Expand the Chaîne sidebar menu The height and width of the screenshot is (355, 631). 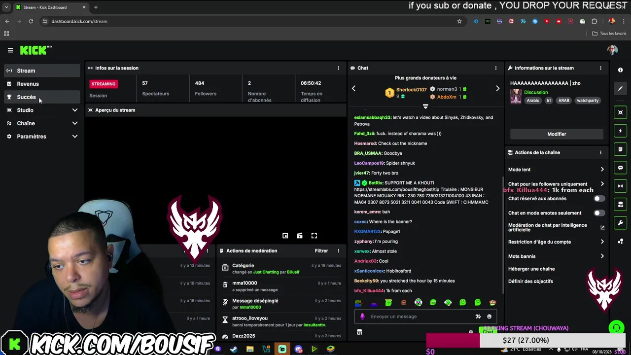tap(42, 123)
